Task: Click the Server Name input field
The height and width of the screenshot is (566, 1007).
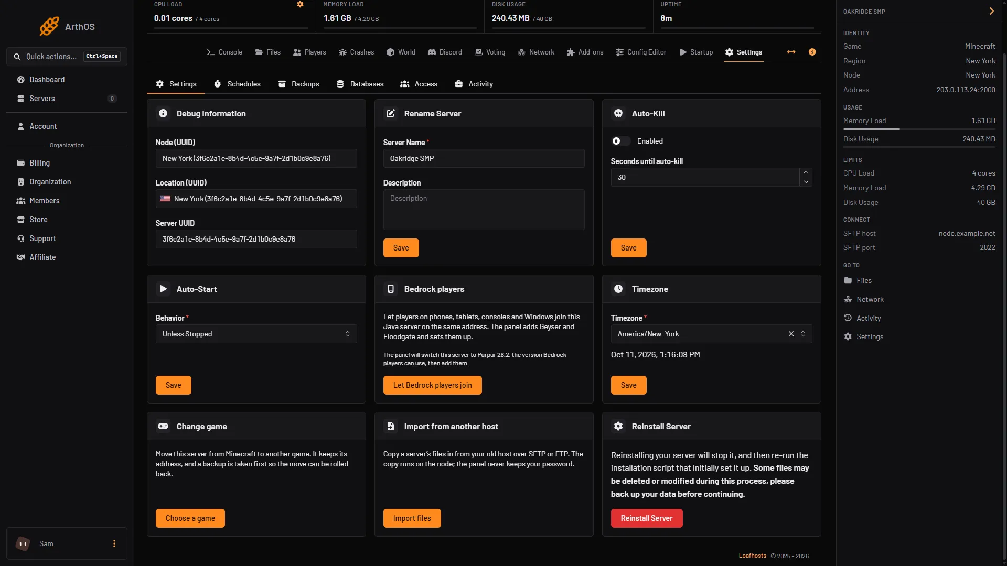Action: (484, 158)
